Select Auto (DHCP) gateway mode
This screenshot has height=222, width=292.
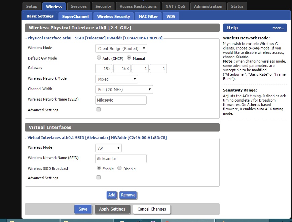[x=99, y=58]
